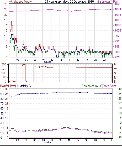
Task: Click the S compass label on direction chart
Action: (x=115, y=73)
